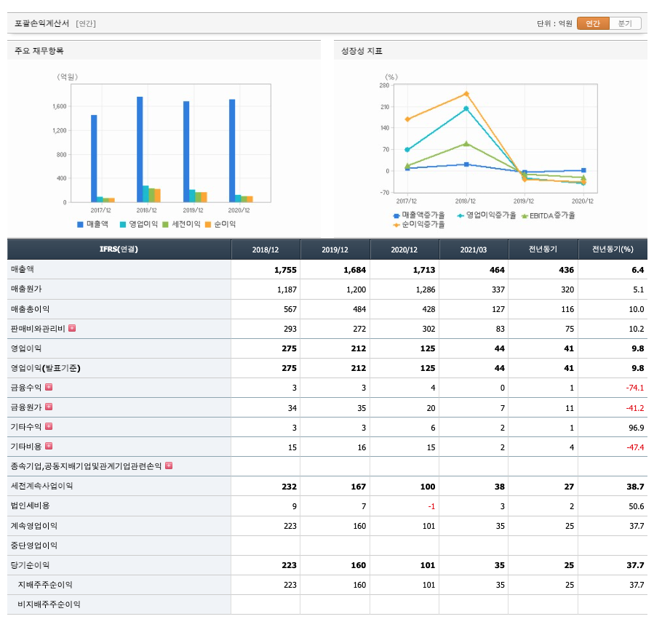Switch to the 연간 (annual) tab
The height and width of the screenshot is (627, 654).
coord(593,23)
